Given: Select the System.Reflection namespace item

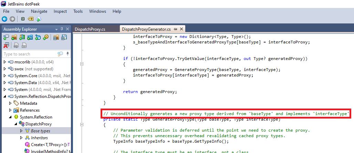Looking at the screenshot, I should coord(33,117).
